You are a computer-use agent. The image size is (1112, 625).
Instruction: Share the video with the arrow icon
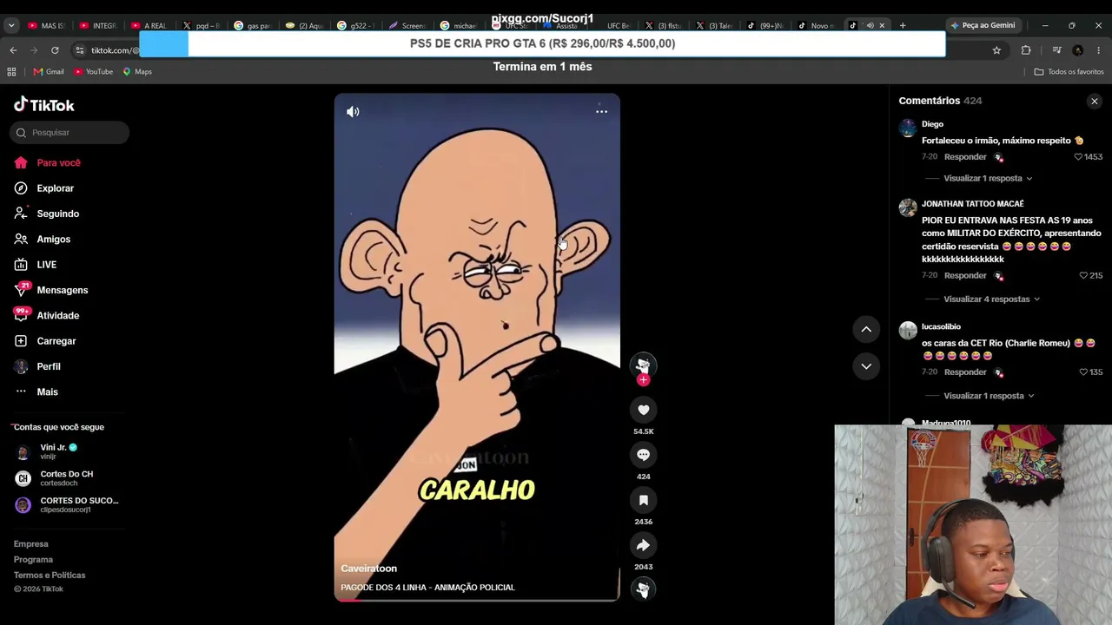pos(644,545)
